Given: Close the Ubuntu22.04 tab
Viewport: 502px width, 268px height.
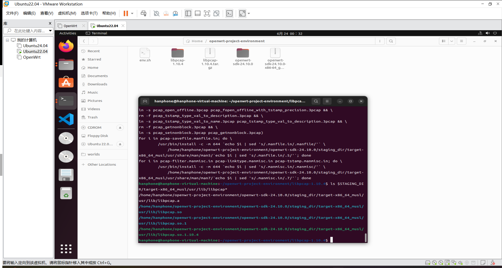Looking at the screenshot, I should click(x=123, y=26).
